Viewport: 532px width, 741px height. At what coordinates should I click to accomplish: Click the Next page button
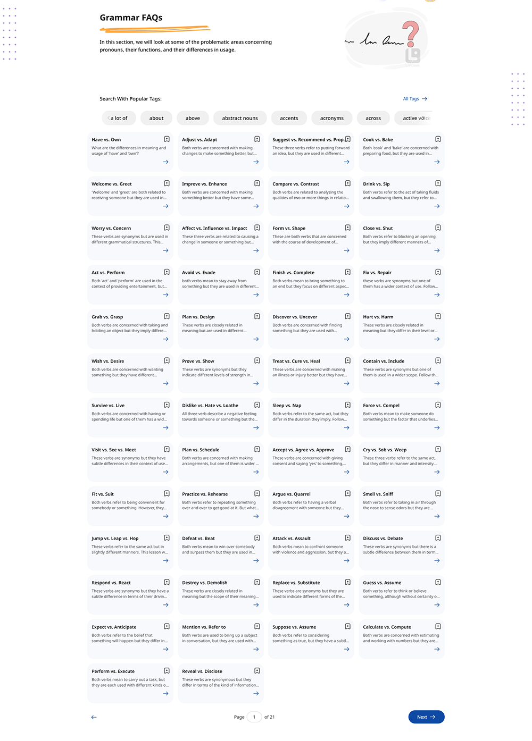coord(426,717)
